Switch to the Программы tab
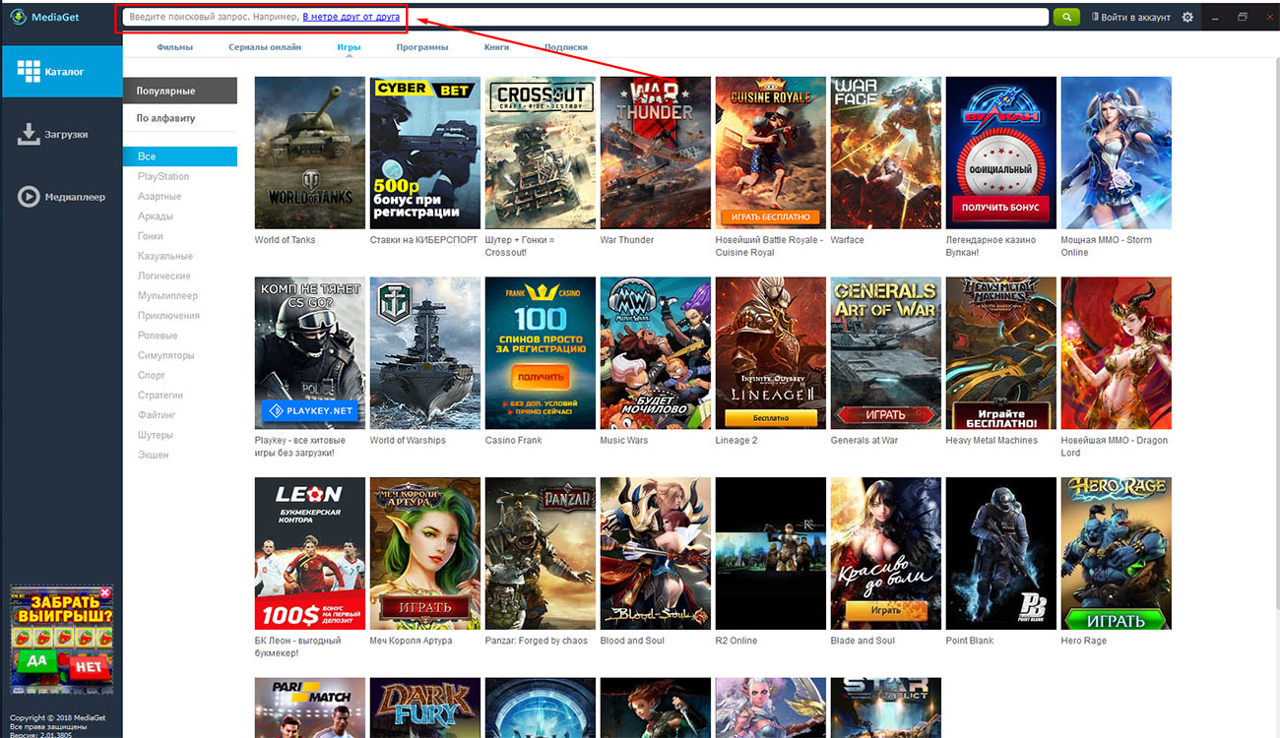The width and height of the screenshot is (1280, 738). pyautogui.click(x=422, y=47)
